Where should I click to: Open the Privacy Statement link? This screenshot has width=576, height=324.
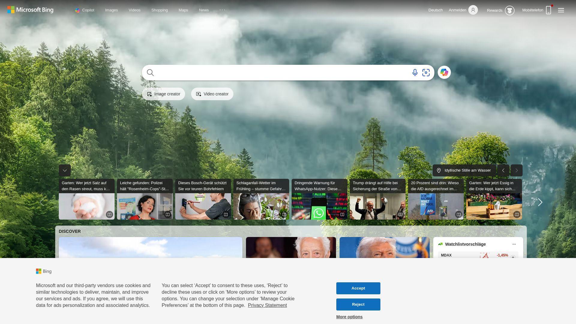point(267,305)
